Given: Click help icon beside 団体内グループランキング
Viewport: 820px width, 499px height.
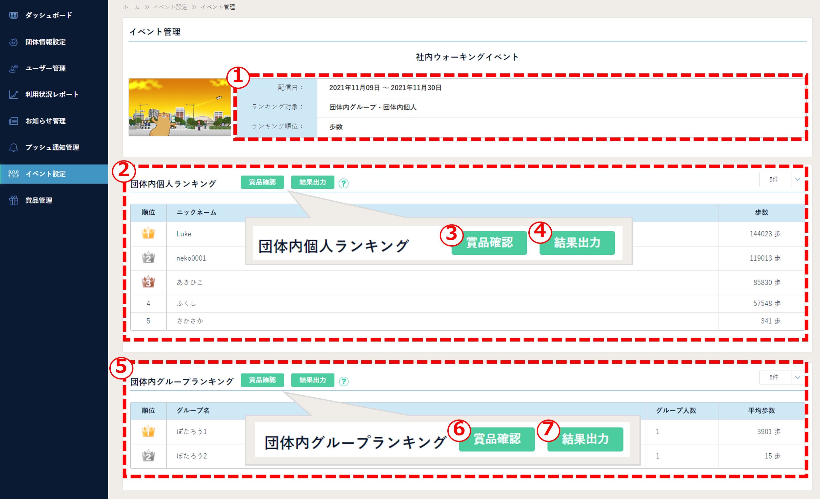Looking at the screenshot, I should (x=344, y=381).
